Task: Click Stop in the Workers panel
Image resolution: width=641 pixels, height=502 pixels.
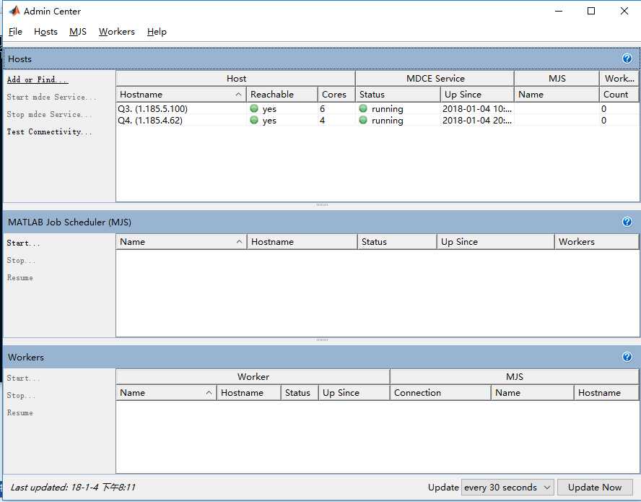Action: coord(21,395)
